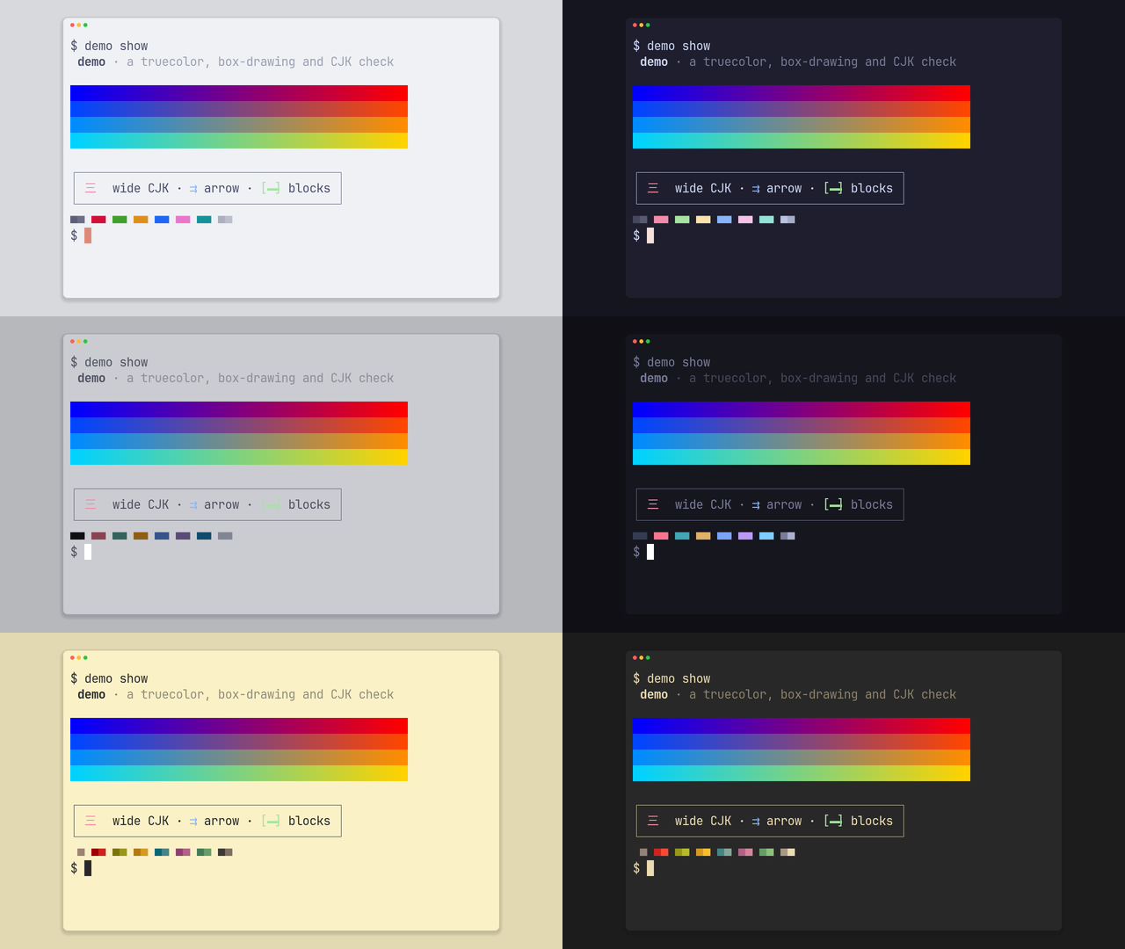The height and width of the screenshot is (949, 1125).
Task: Click the bracket glyph in top-right dark terminal
Action: 833,188
